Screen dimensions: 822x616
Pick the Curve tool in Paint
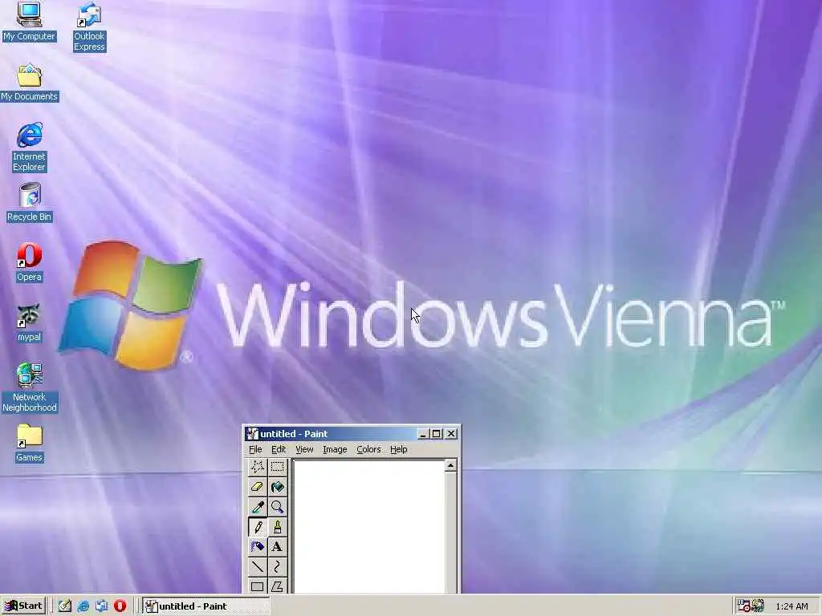pyautogui.click(x=277, y=567)
